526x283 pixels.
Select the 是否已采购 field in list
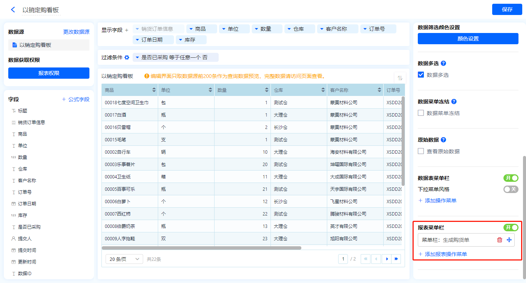point(29,227)
